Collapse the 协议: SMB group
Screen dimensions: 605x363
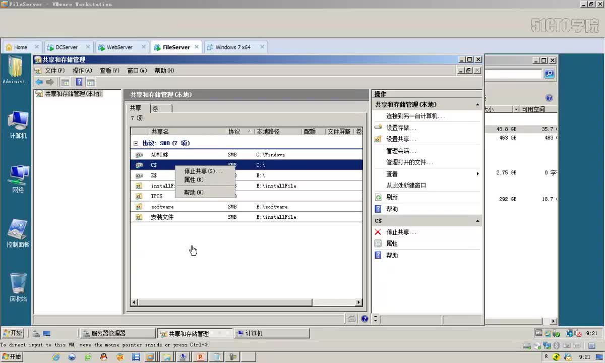136,143
